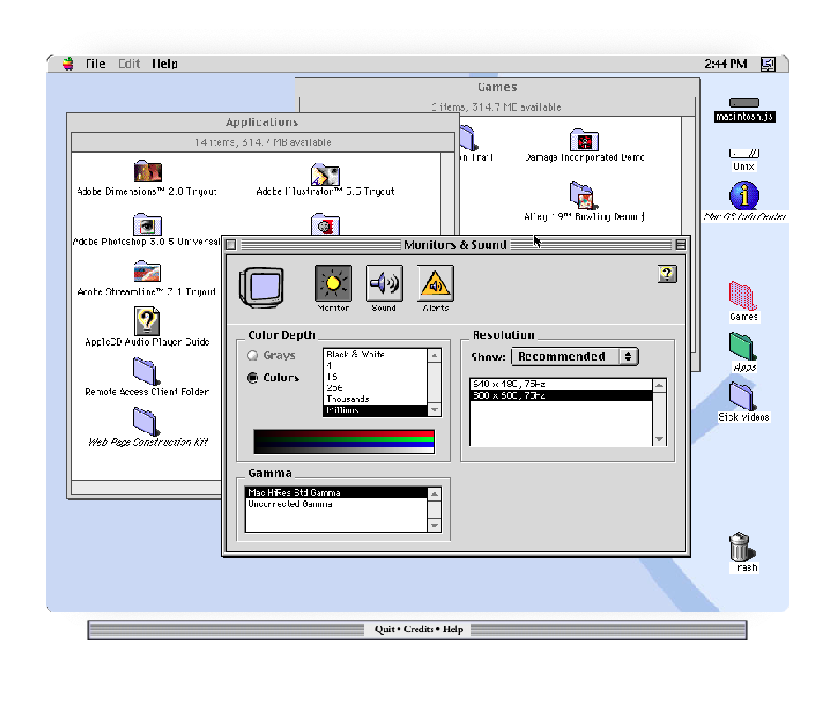Open the Damage Incorporated Demo folder

(x=584, y=139)
